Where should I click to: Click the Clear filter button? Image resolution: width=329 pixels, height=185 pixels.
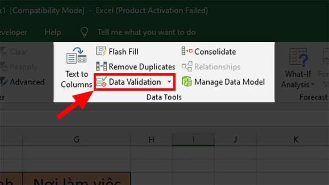point(14,52)
